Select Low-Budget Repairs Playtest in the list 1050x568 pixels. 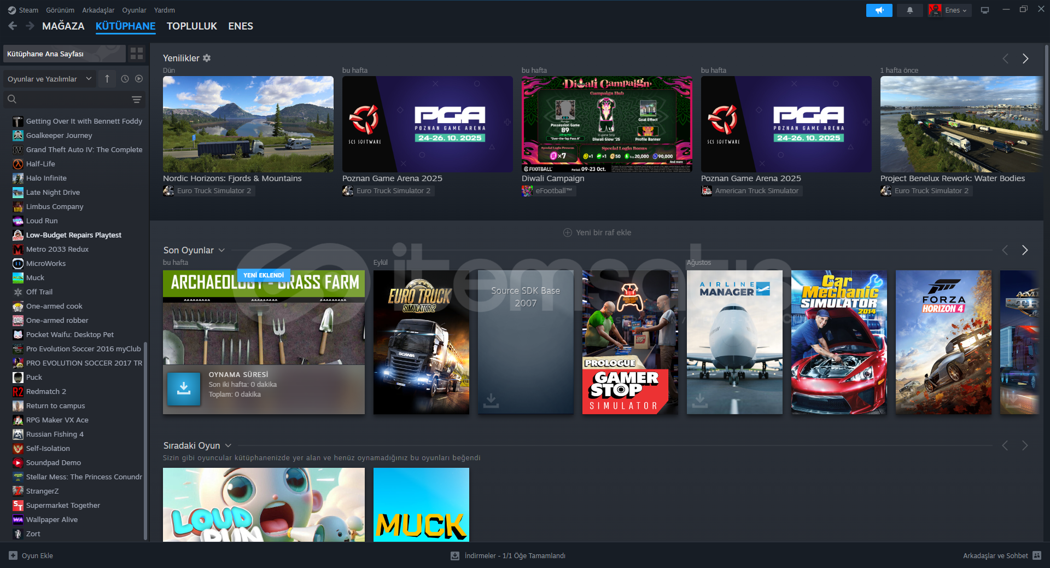pyautogui.click(x=74, y=235)
